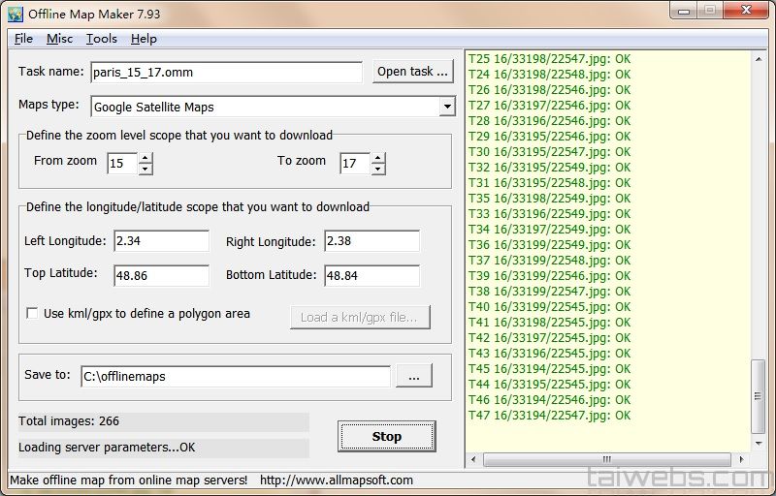
Task: Click the Task name text field
Action: coord(227,72)
